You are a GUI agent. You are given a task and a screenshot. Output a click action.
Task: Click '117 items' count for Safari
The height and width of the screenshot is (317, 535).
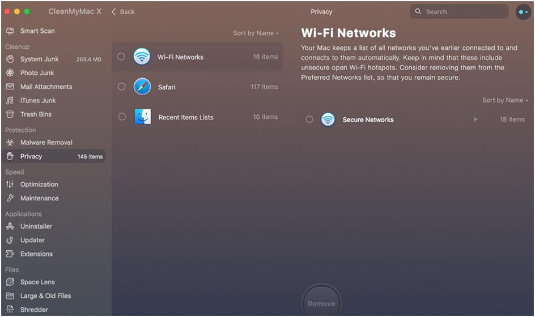[264, 87]
